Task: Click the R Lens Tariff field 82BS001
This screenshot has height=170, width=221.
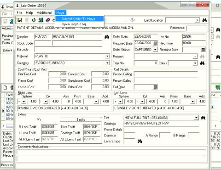Action: point(49,127)
